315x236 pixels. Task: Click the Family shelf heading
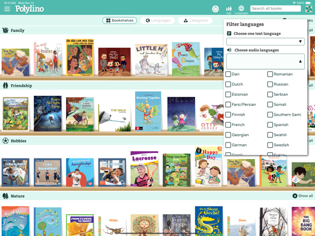(x=18, y=30)
